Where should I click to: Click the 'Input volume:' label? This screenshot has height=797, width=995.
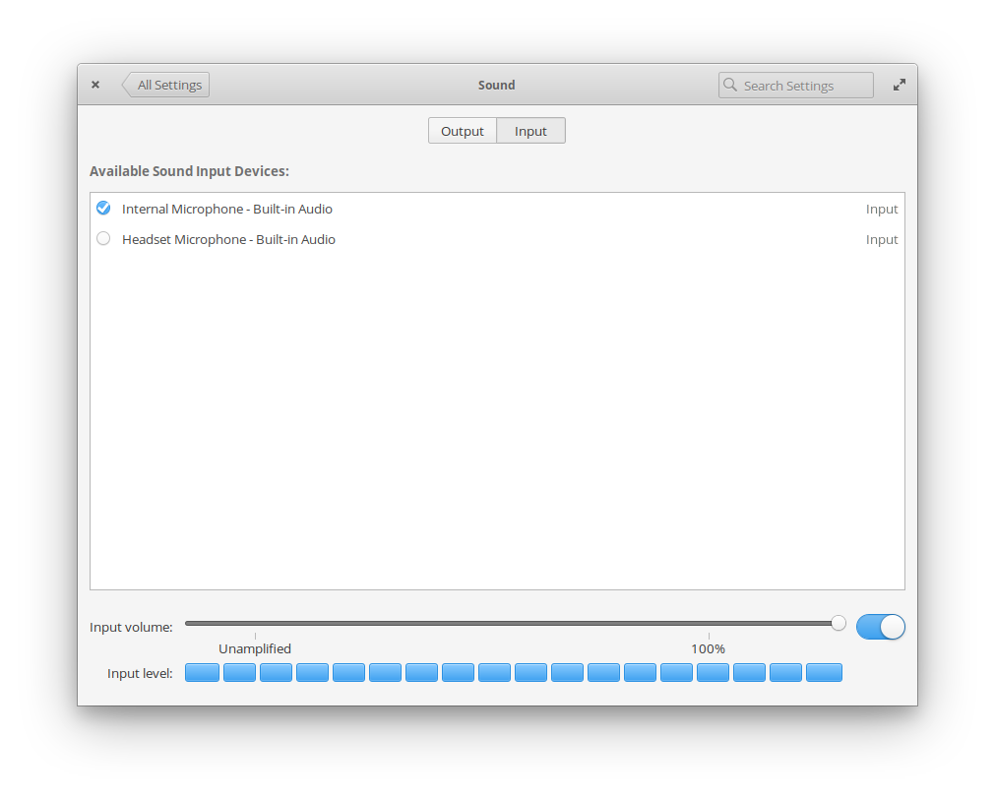(131, 627)
